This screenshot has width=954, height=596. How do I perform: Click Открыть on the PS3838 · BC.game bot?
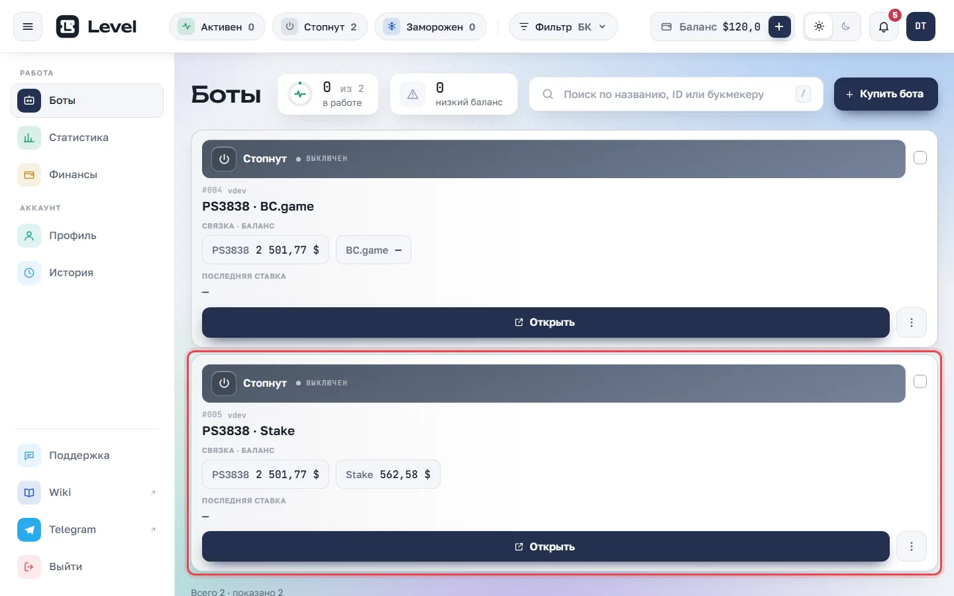pyautogui.click(x=546, y=323)
